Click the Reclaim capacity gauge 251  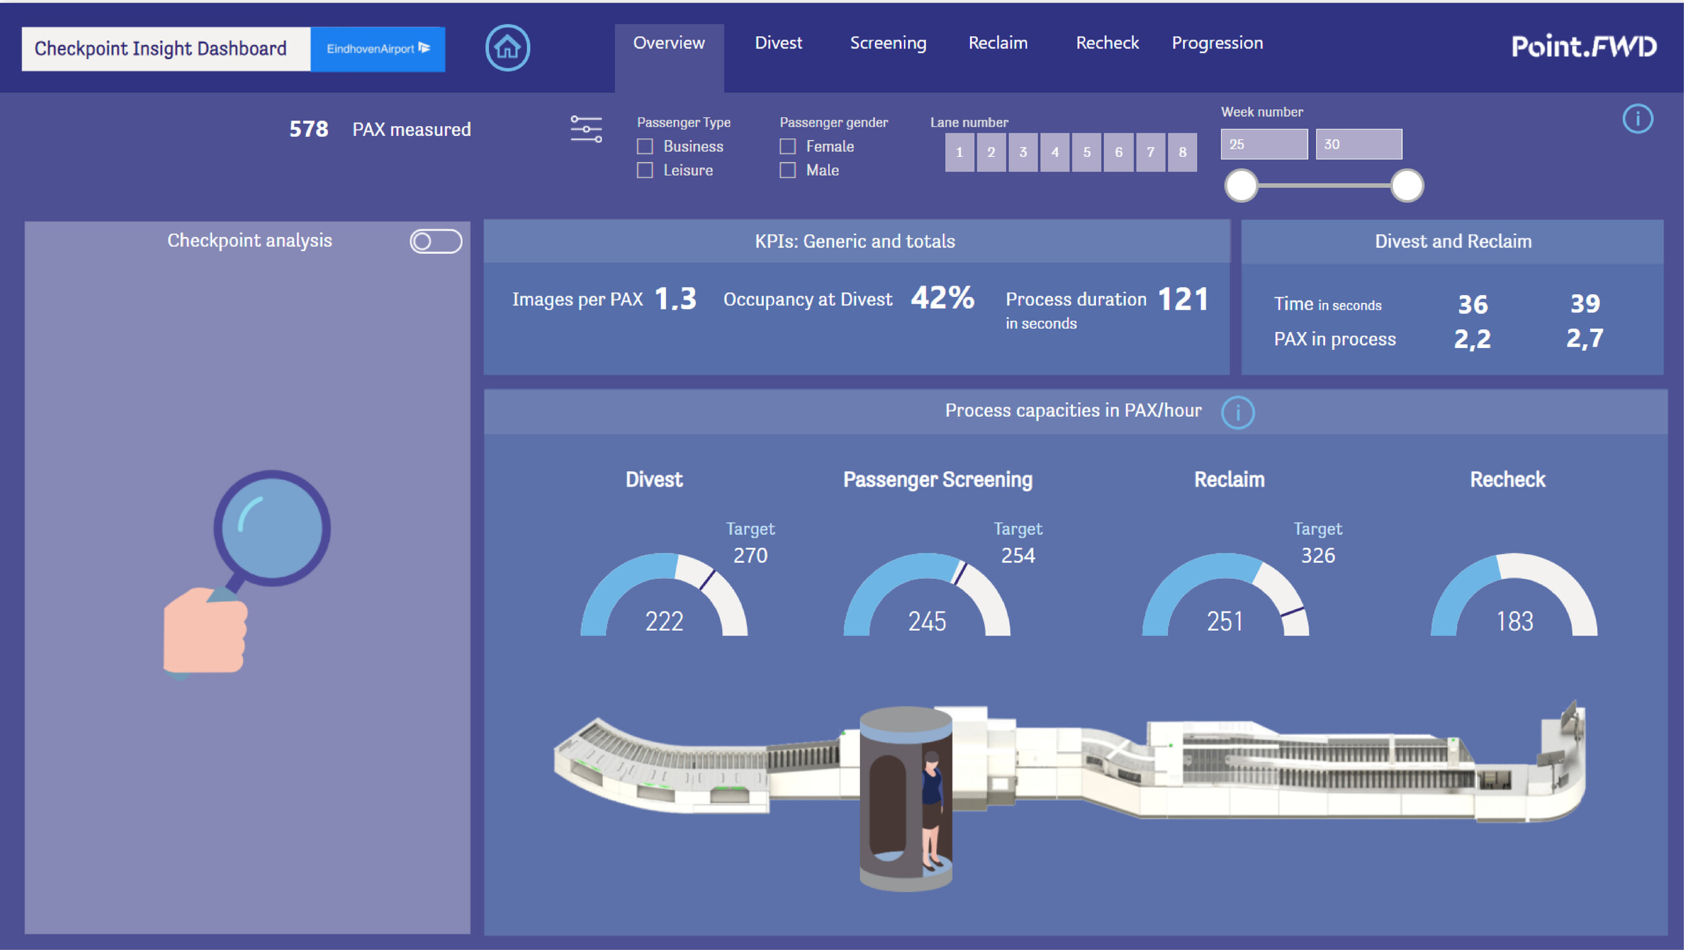1225,595
